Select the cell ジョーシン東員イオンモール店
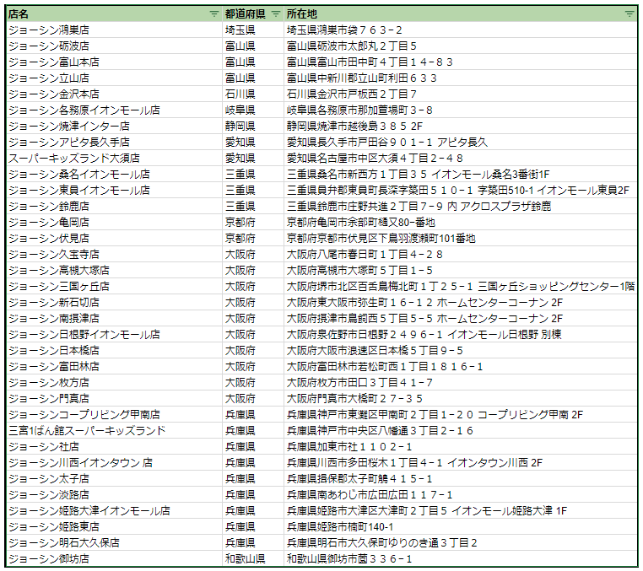Screen dimensions: 643x571 [115, 191]
